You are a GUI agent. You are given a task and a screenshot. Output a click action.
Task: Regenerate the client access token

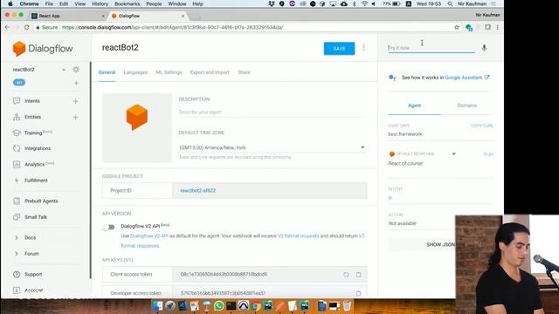[x=346, y=275]
